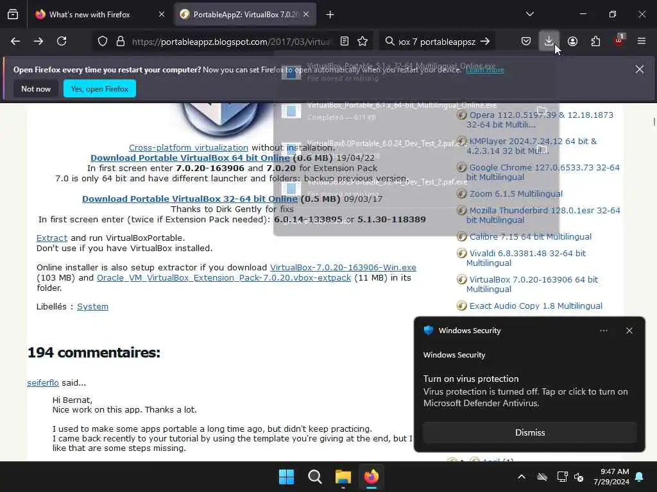Click Firefox icon in the taskbar
This screenshot has height=492, width=657.
point(371,477)
